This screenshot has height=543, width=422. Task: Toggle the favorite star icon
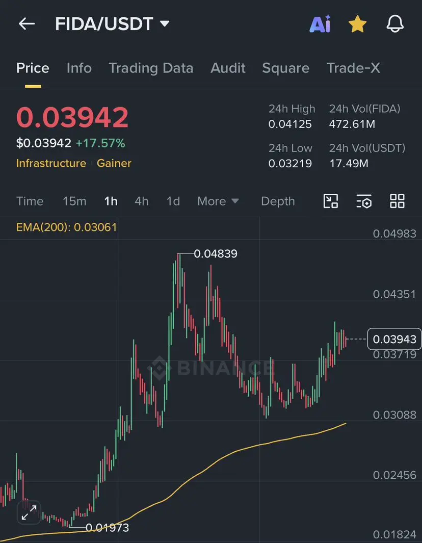pyautogui.click(x=357, y=24)
